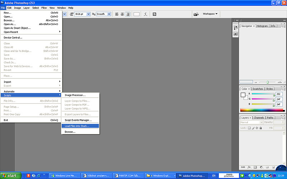Open the Fill slider arrow

[x=283, y=128]
